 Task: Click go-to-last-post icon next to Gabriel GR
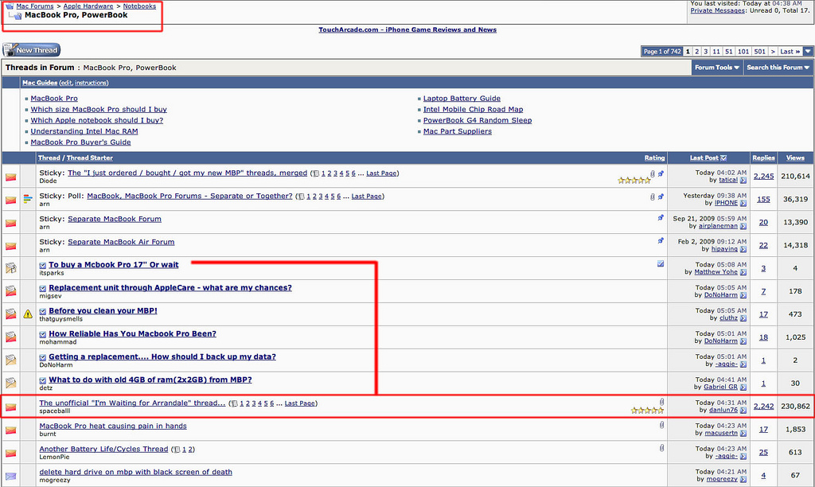[743, 388]
